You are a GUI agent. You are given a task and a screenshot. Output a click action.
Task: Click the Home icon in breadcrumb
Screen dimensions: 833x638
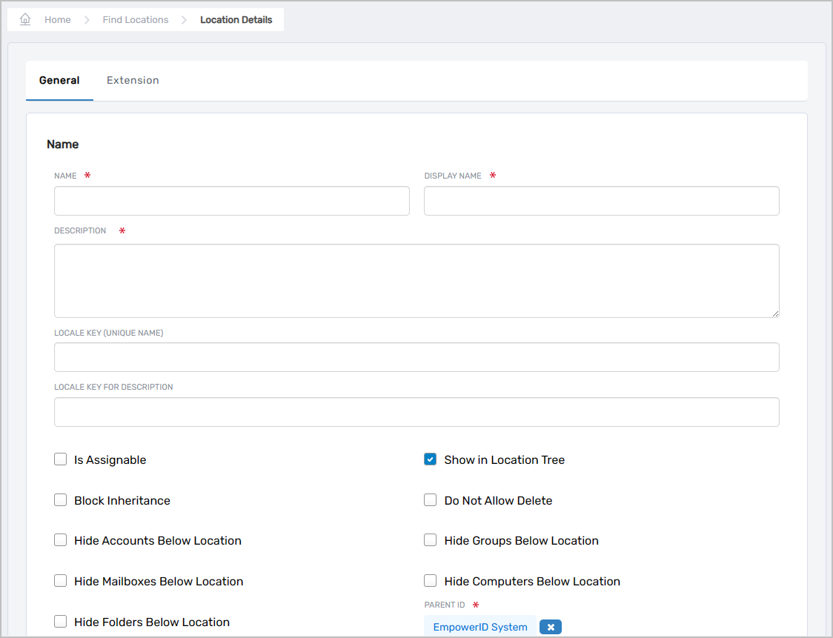click(25, 19)
